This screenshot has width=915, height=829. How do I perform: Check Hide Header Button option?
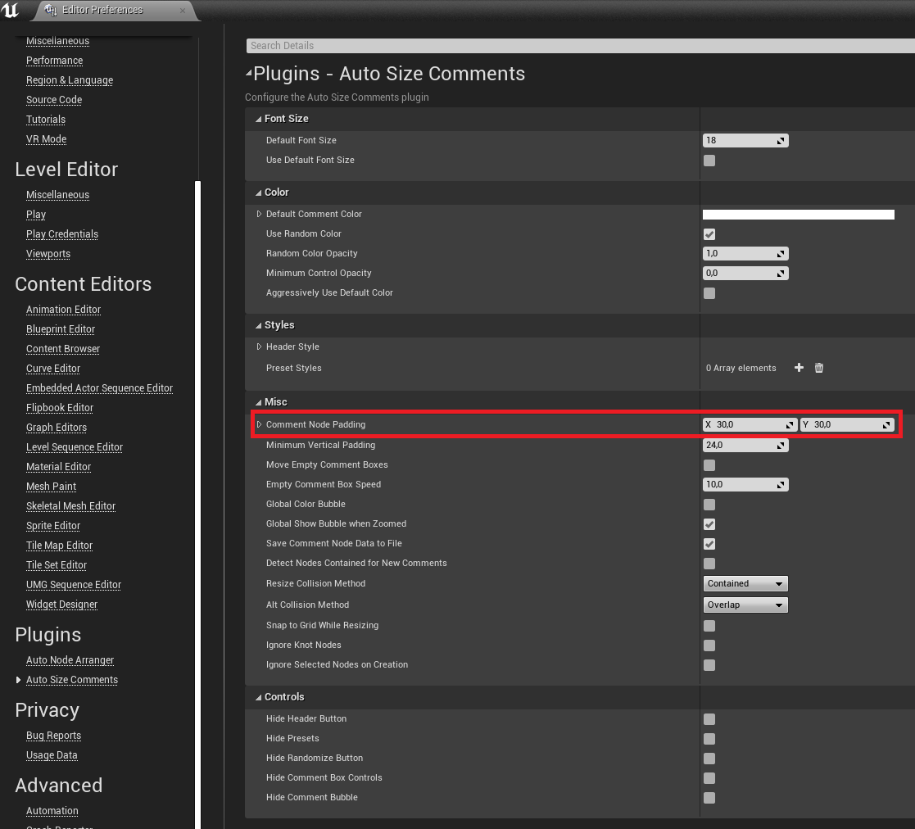coord(709,719)
